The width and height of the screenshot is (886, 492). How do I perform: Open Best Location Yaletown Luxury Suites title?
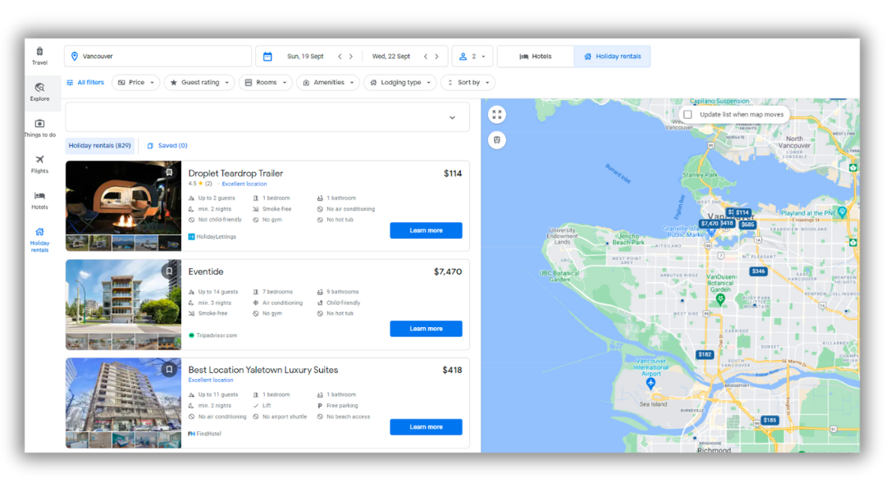click(x=263, y=370)
